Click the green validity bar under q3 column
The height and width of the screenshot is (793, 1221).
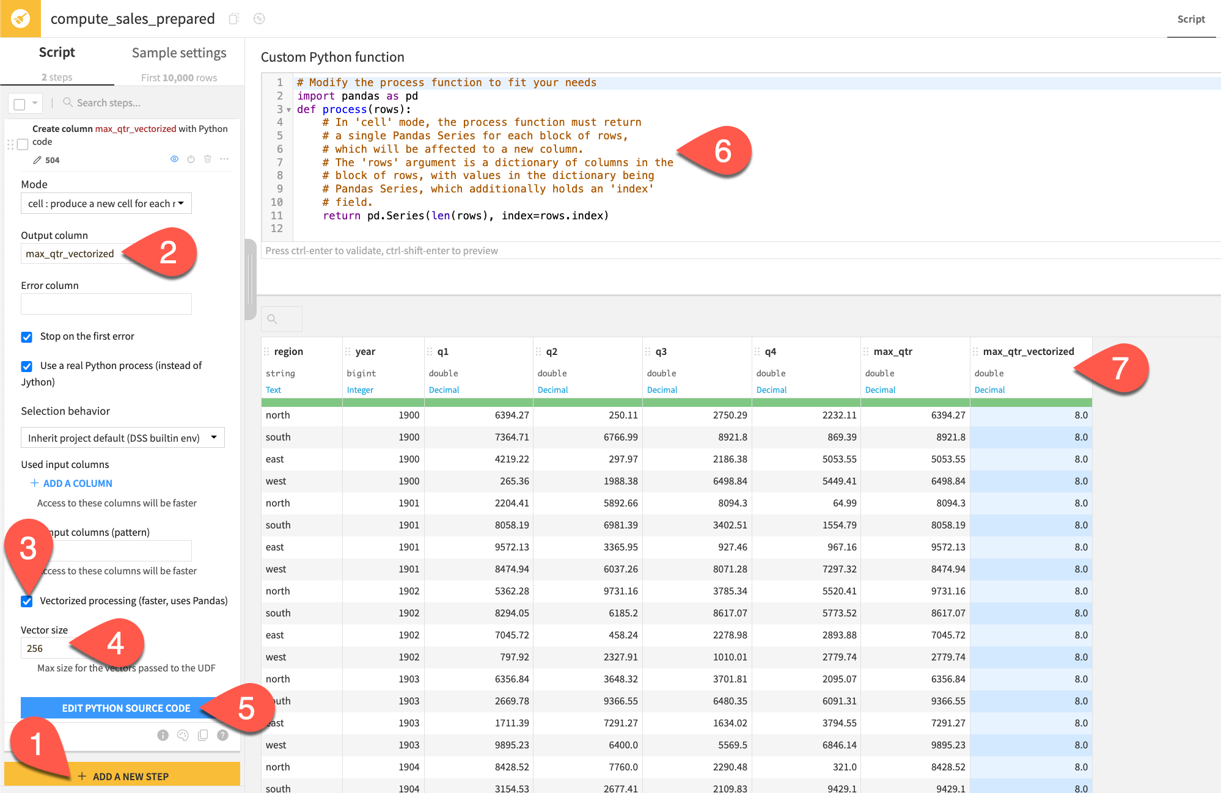point(697,403)
